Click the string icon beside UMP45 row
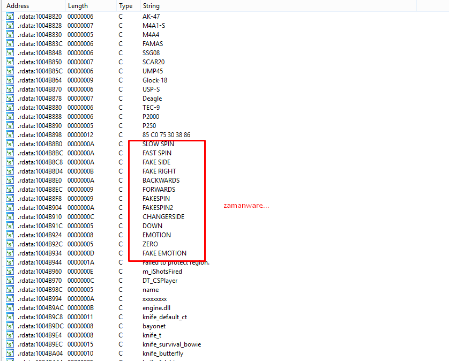This screenshot has width=449, height=361. (x=10, y=71)
